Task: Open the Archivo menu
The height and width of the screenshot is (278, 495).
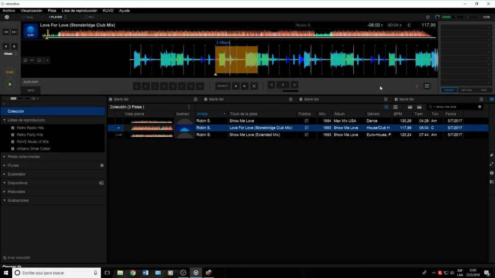Action: pyautogui.click(x=9, y=10)
